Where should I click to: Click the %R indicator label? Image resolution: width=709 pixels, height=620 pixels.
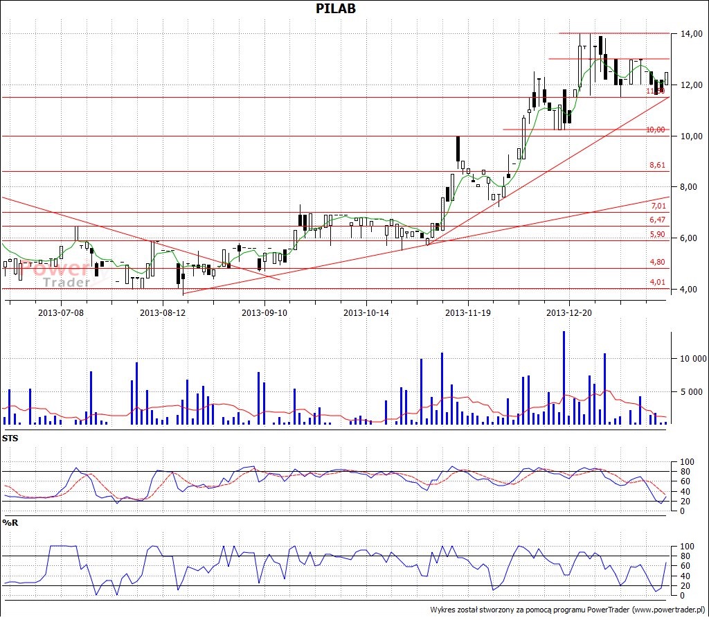pyautogui.click(x=10, y=522)
